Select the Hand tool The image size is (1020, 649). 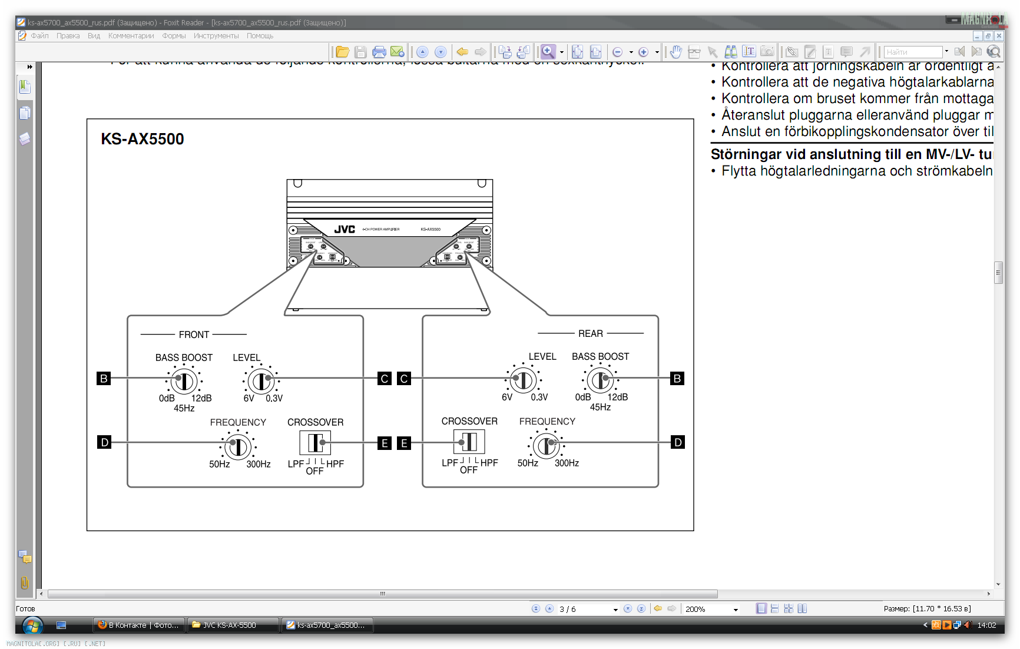675,52
